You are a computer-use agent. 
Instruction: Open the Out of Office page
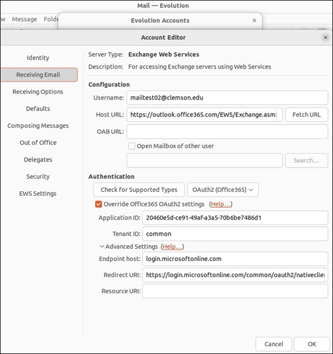tap(38, 143)
